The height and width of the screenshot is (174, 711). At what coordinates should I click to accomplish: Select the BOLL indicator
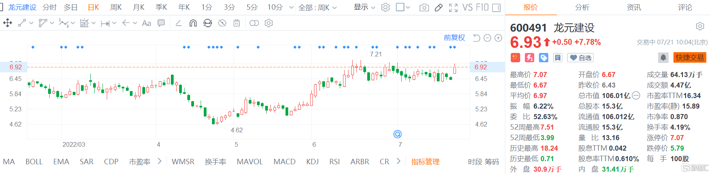point(34,162)
